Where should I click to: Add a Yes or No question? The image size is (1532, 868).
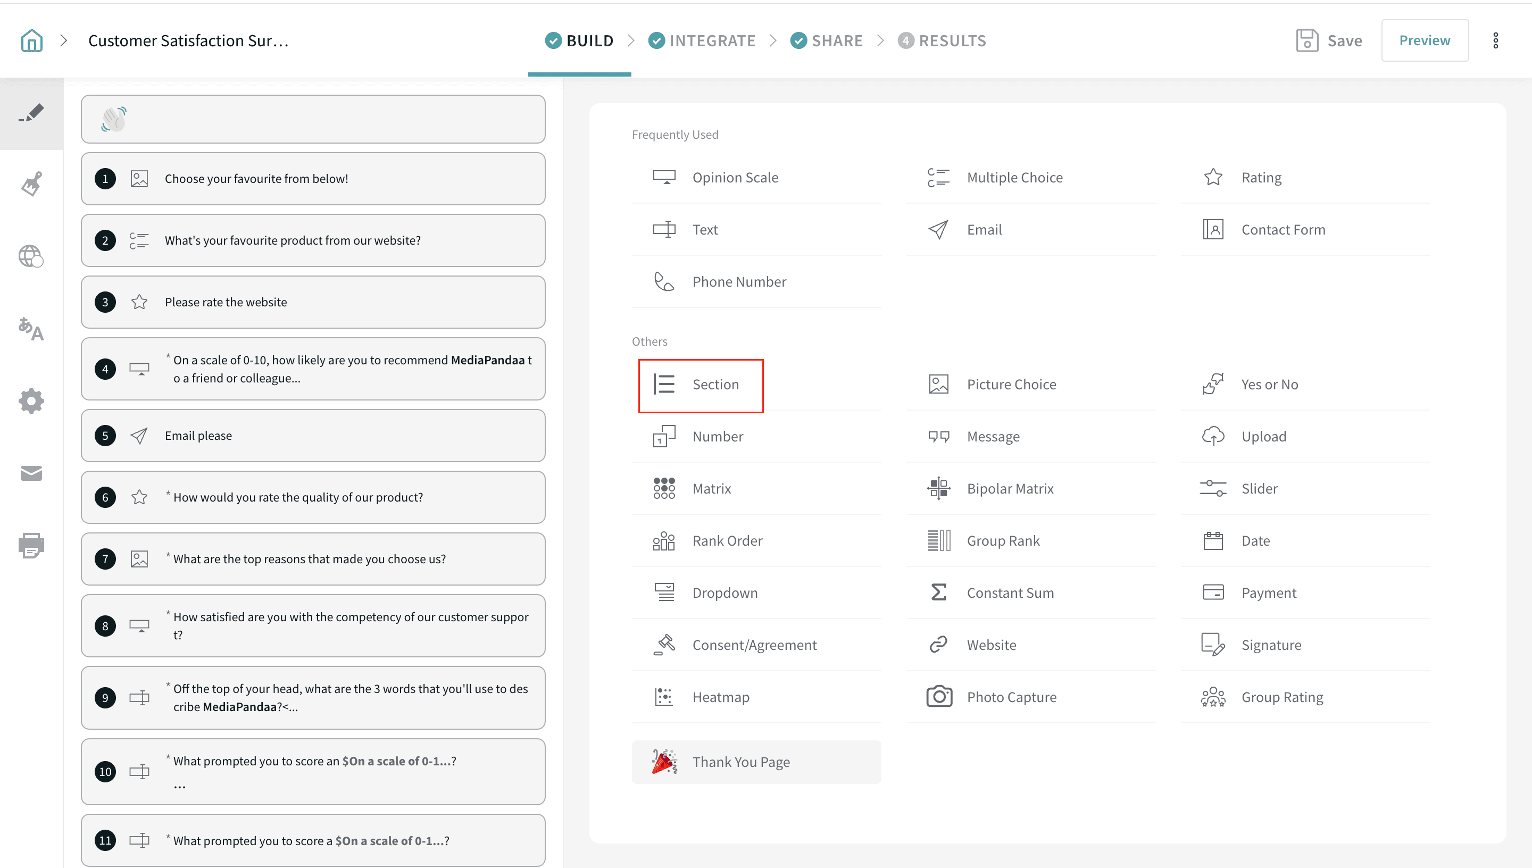pyautogui.click(x=1269, y=385)
